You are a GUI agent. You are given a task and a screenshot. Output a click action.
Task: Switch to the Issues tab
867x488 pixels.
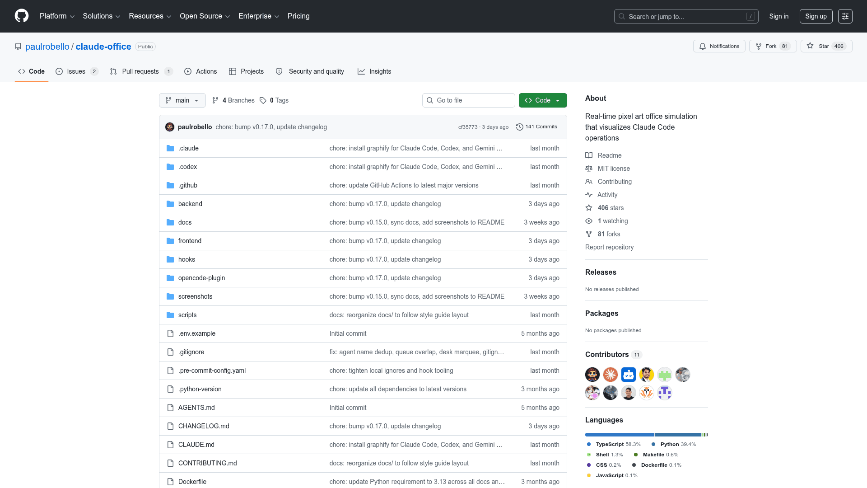coord(76,71)
